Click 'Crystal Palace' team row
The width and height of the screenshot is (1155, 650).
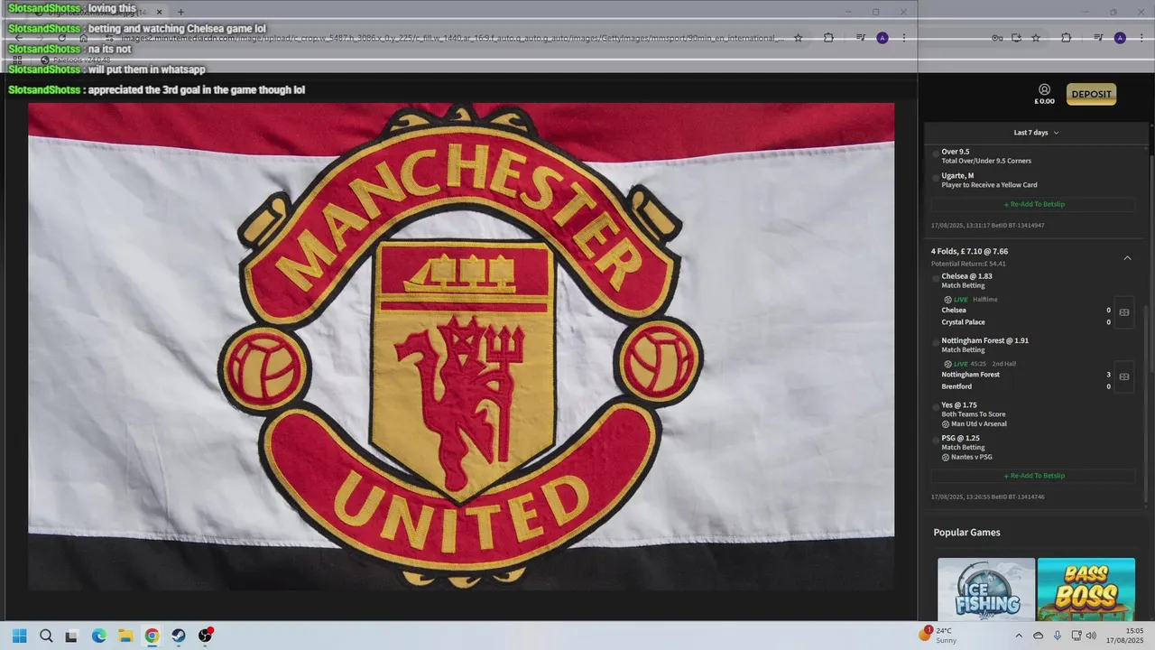[x=1026, y=322]
